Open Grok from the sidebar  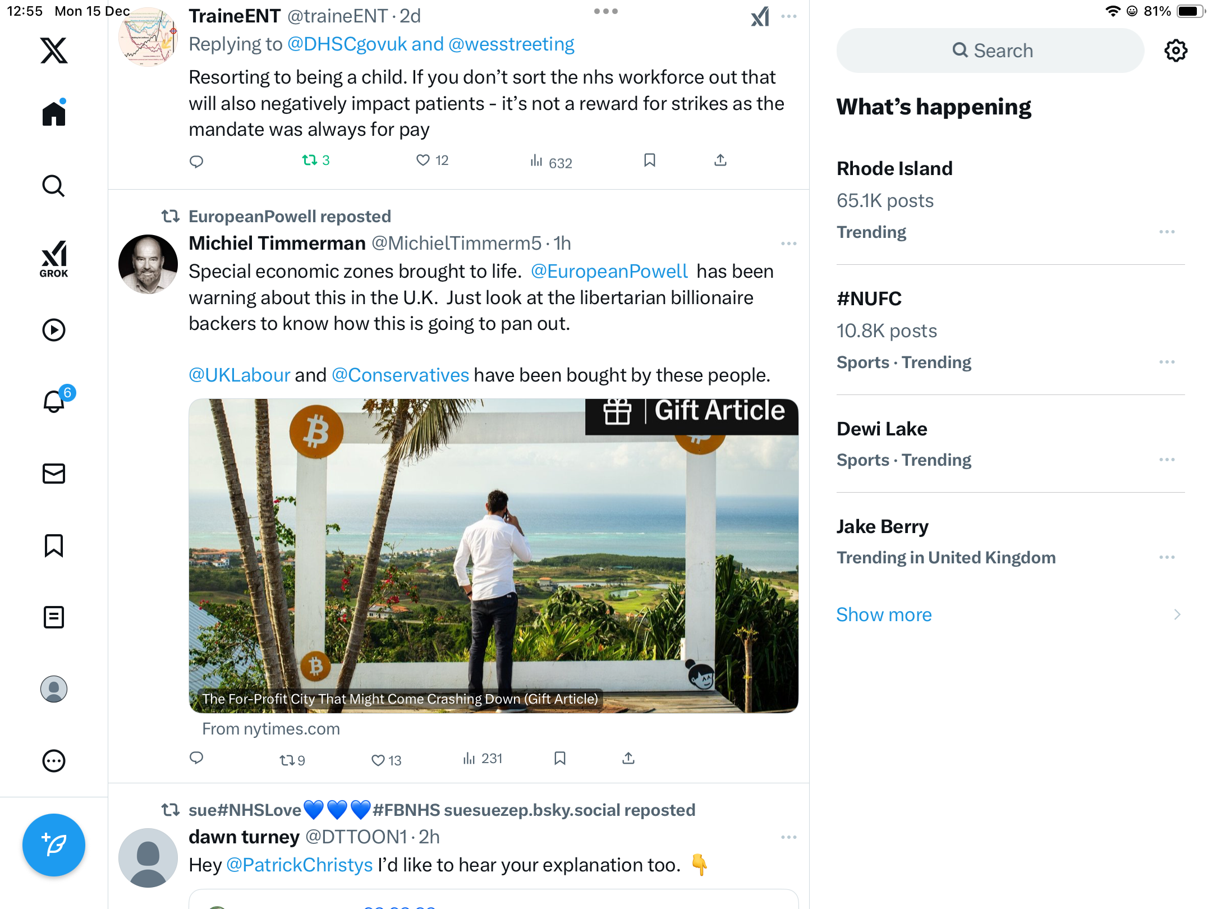coord(54,259)
